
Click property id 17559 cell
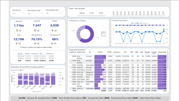pos(74,61)
